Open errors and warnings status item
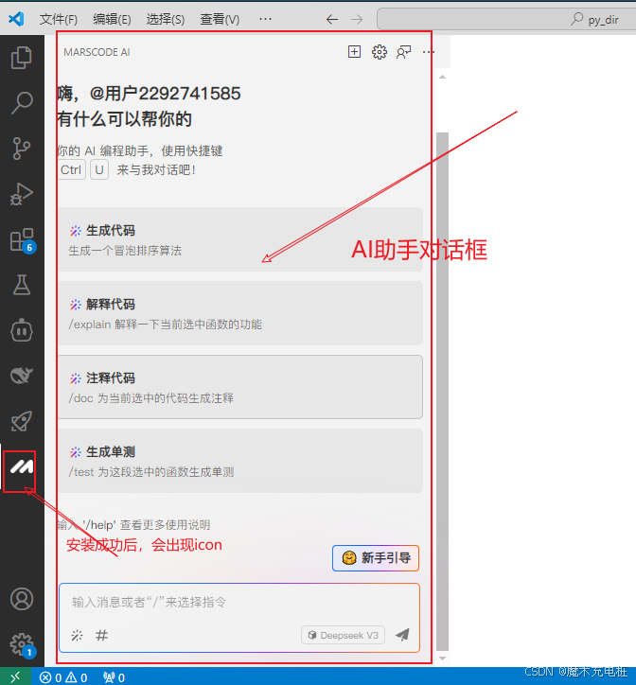Viewport: 636px width, 685px height. tap(63, 677)
